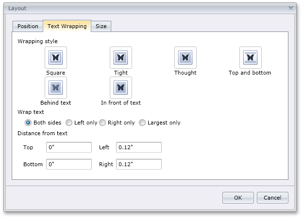This screenshot has width=303, height=219.
Task: Focus the Bottom distance input field
Action: (69, 164)
